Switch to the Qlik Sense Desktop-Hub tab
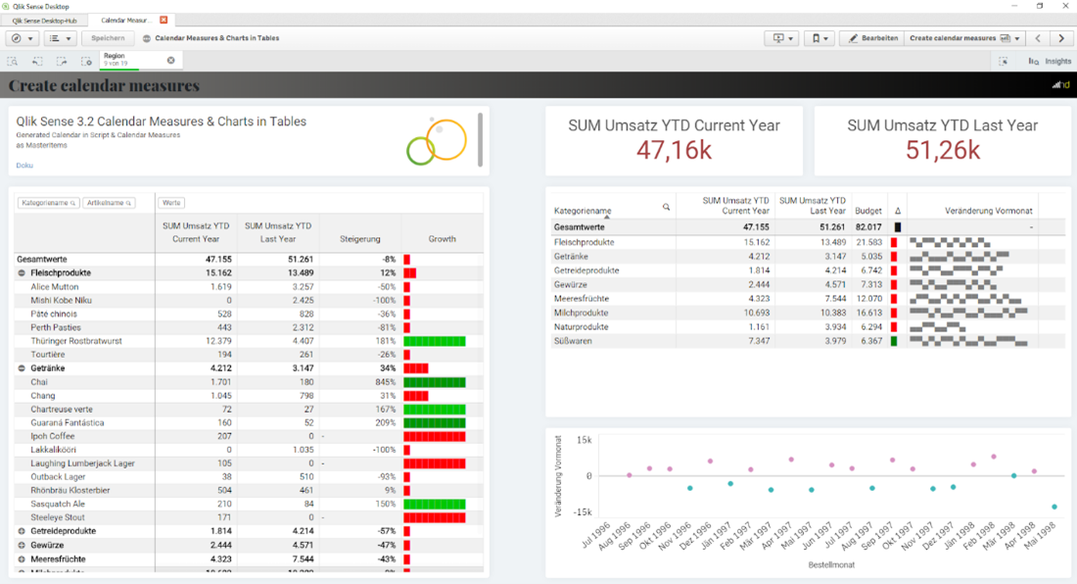This screenshot has height=584, width=1077. pos(45,21)
